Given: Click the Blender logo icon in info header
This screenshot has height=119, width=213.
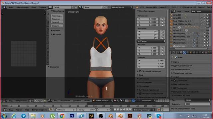Looking at the screenshot, I should pyautogui.click(x=137, y=7).
